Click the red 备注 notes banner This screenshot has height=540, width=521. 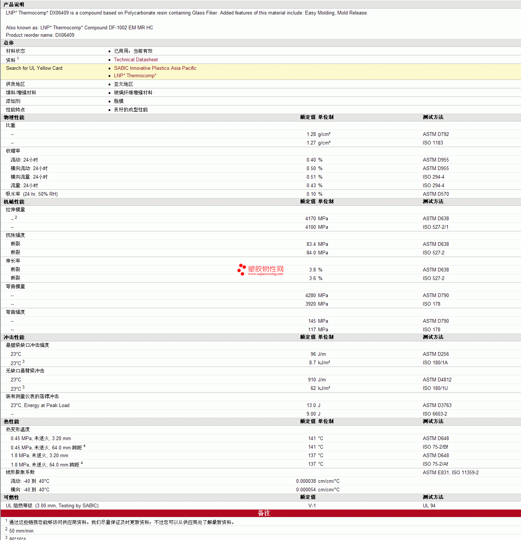[260, 513]
